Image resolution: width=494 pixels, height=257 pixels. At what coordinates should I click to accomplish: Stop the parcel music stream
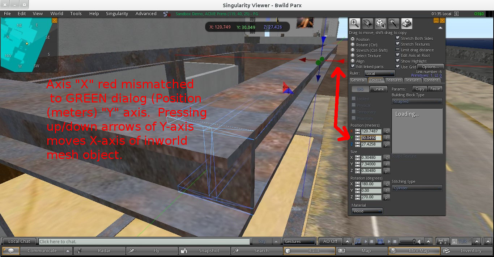click(x=371, y=241)
